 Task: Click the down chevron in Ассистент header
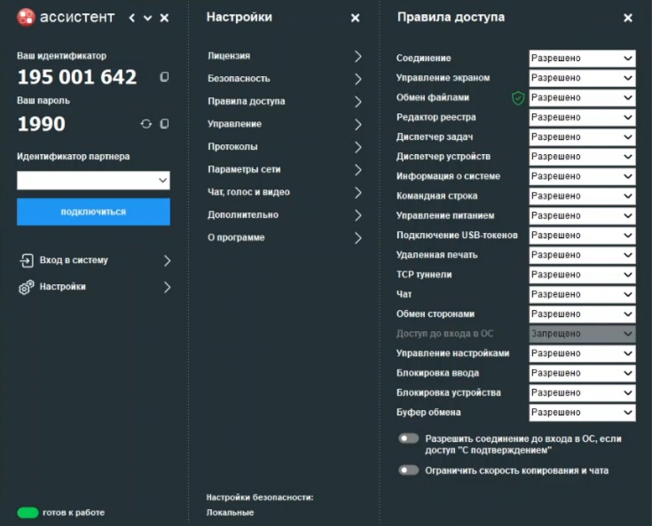(x=147, y=18)
